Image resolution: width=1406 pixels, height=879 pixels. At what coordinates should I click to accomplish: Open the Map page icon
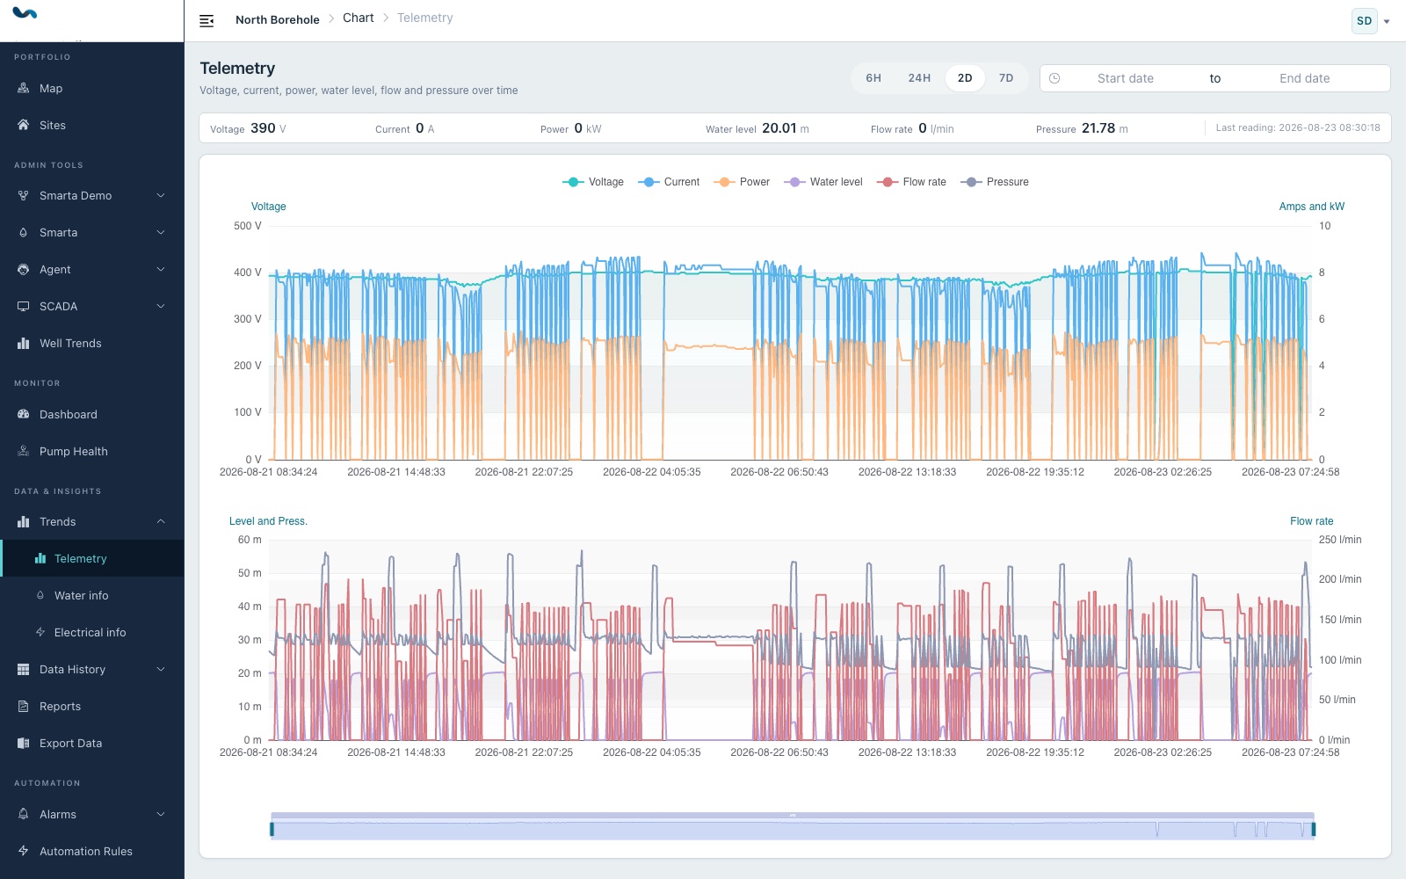pos(24,88)
